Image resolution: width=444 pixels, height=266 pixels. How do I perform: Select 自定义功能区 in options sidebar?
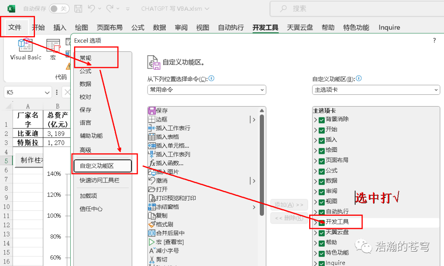tap(102, 166)
